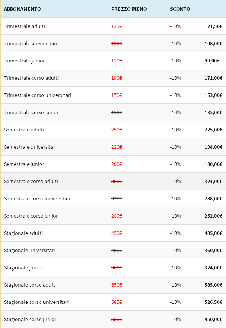
Task: Select the 171,00€ discounted price
Action: point(213,78)
